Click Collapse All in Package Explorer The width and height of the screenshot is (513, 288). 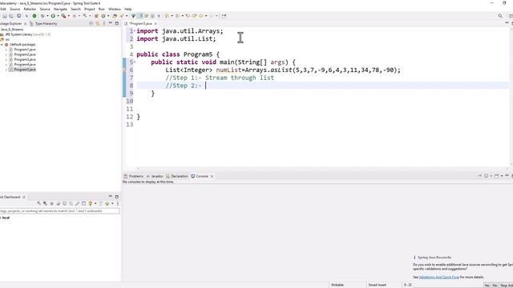click(91, 23)
